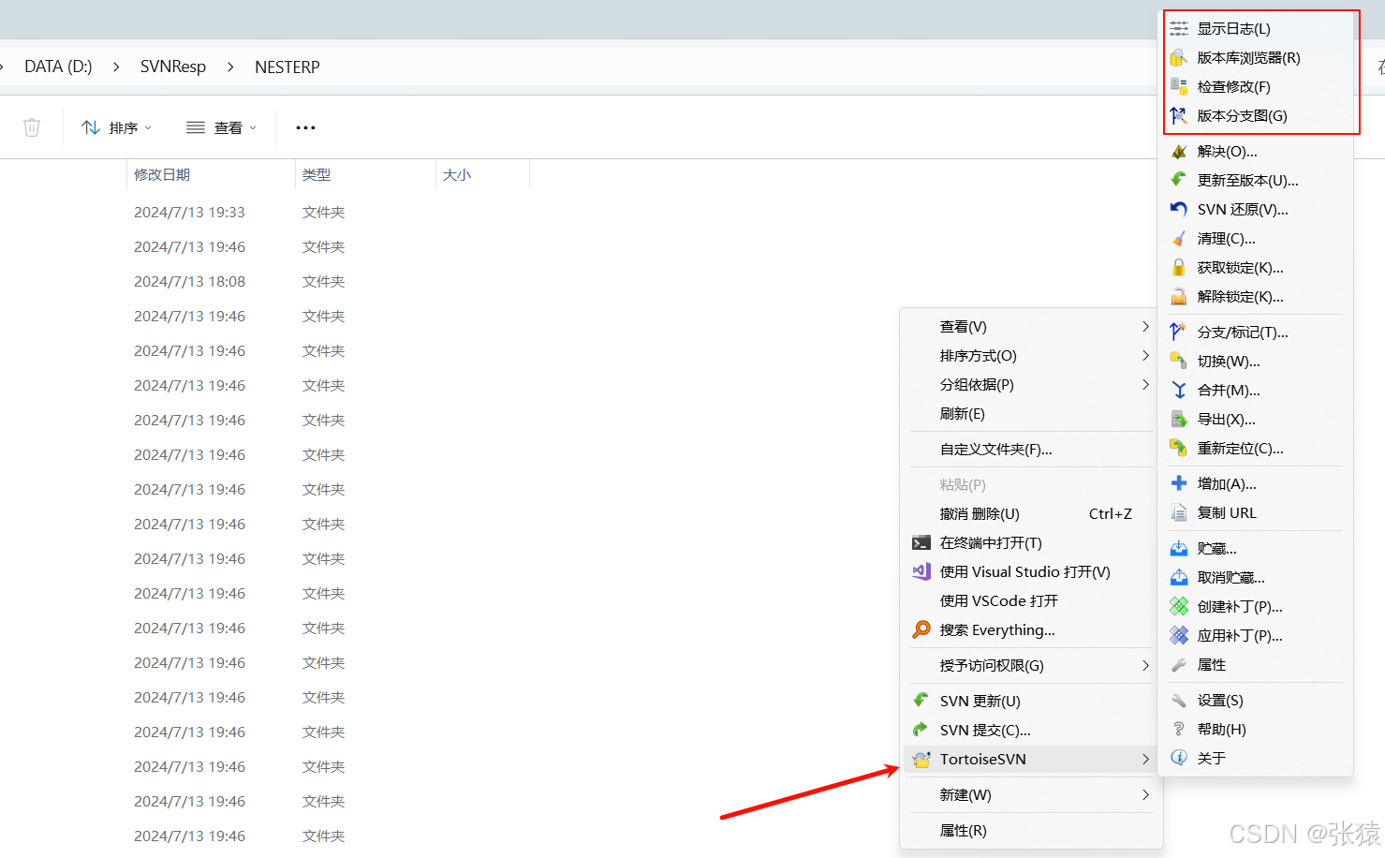This screenshot has height=858, width=1385.
Task: Click the Get Lock padlock icon (获取锁定)
Action: click(x=1179, y=268)
